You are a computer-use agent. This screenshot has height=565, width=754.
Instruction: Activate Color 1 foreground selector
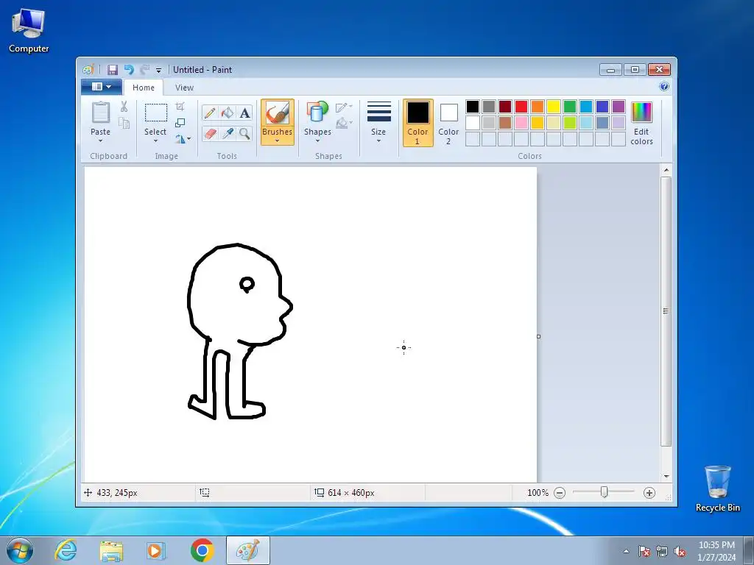418,123
